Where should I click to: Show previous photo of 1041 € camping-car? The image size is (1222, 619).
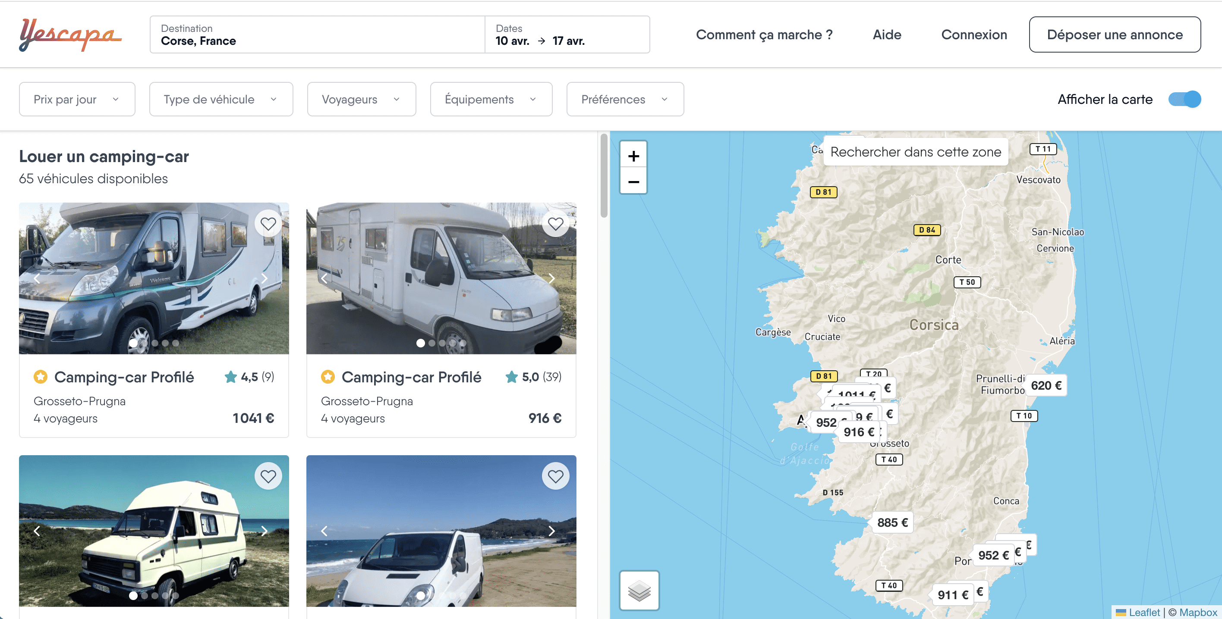37,278
